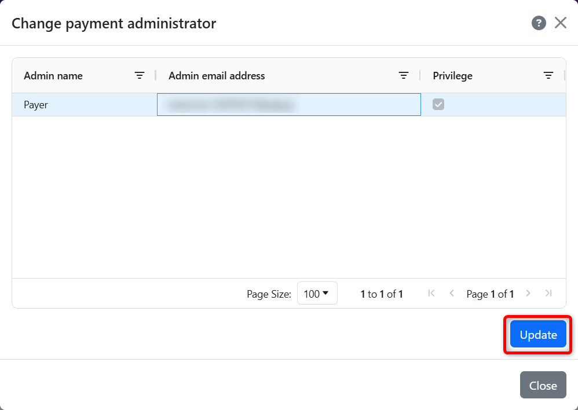Go to previous page arrow
This screenshot has height=410, width=578.
coord(451,293)
